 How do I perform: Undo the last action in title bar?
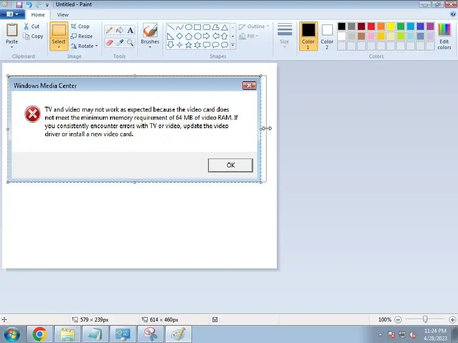(x=29, y=4)
